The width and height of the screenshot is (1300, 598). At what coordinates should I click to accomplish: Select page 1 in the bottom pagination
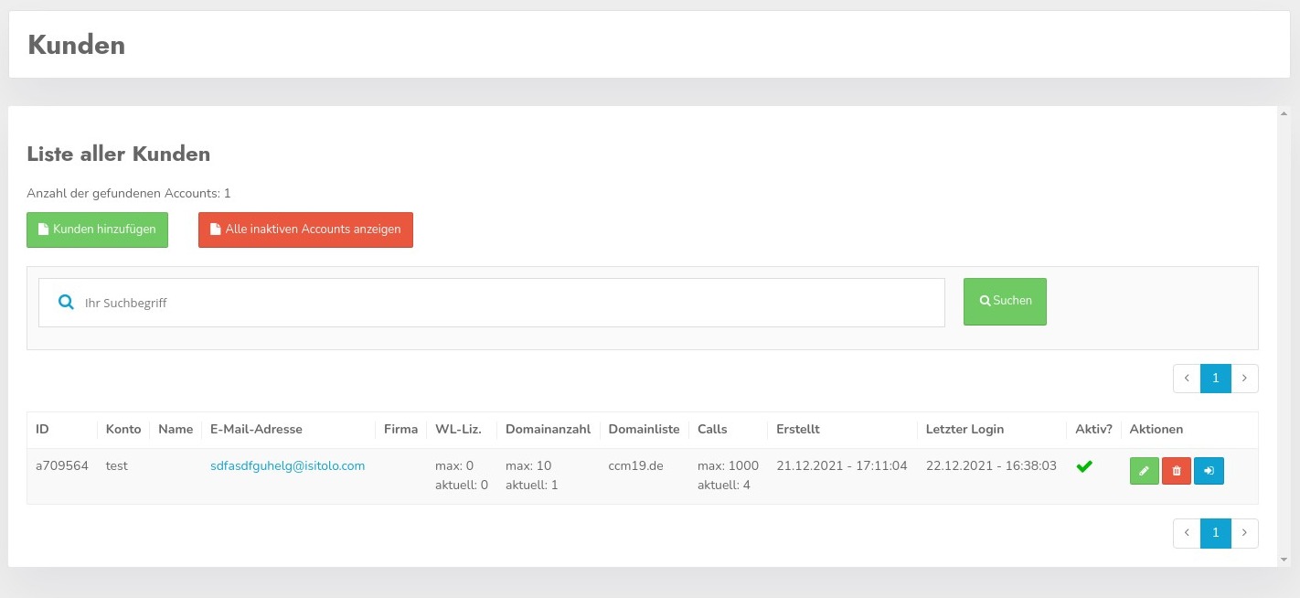click(1215, 533)
